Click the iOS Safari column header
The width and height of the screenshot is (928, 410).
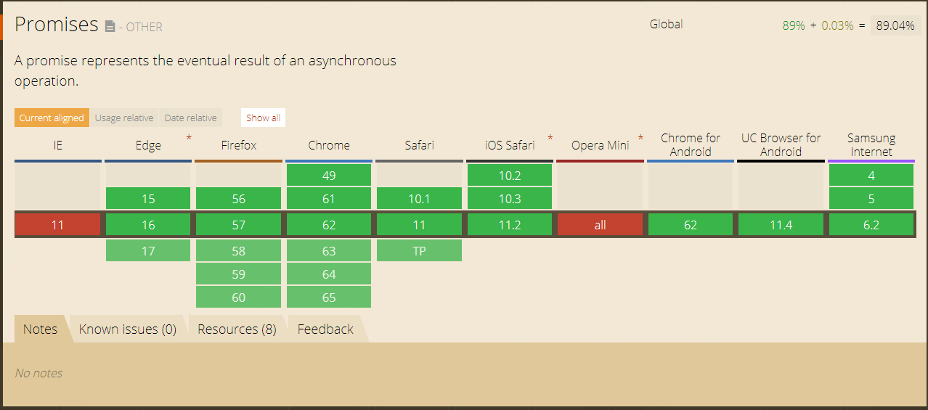510,145
